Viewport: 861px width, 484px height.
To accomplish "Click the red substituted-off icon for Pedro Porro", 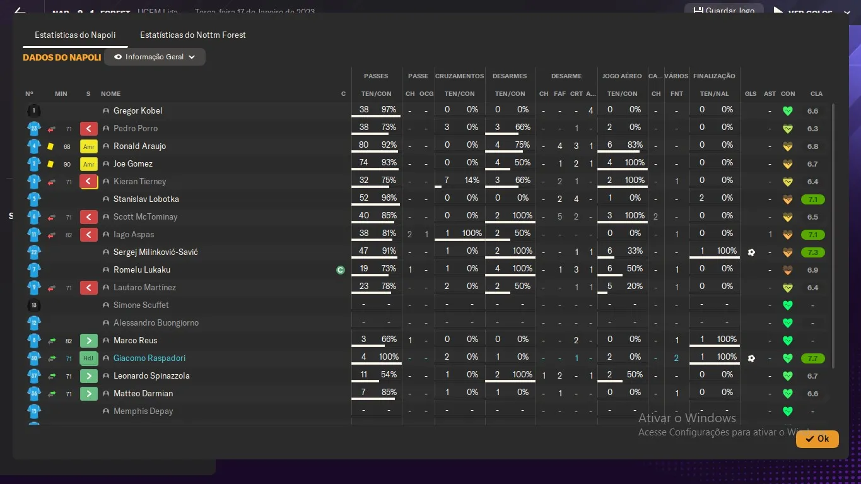I will (89, 129).
